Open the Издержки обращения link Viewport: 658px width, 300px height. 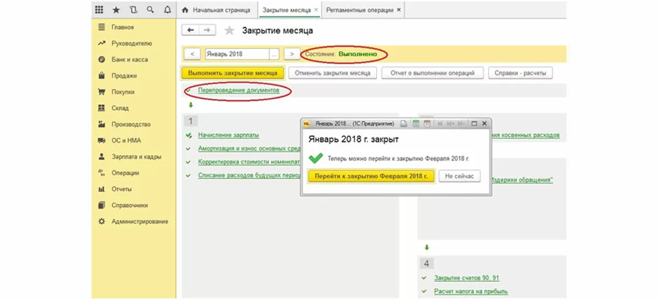(x=523, y=180)
